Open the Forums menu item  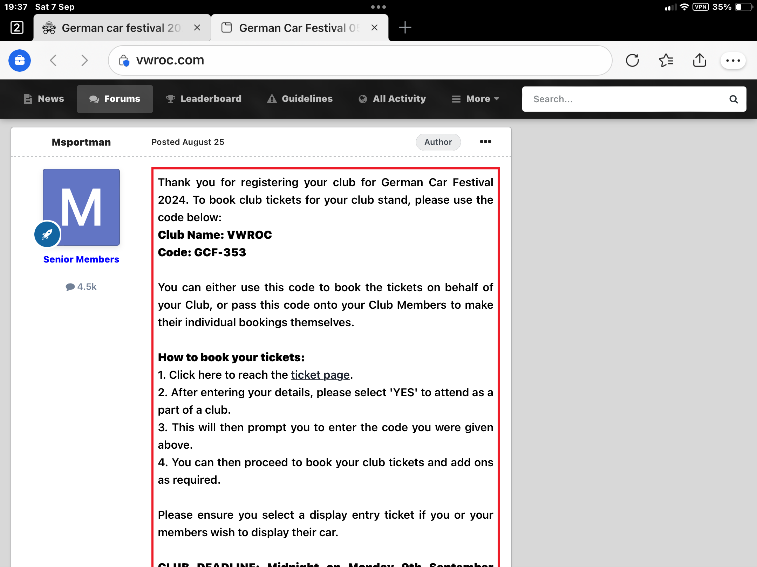pyautogui.click(x=115, y=99)
